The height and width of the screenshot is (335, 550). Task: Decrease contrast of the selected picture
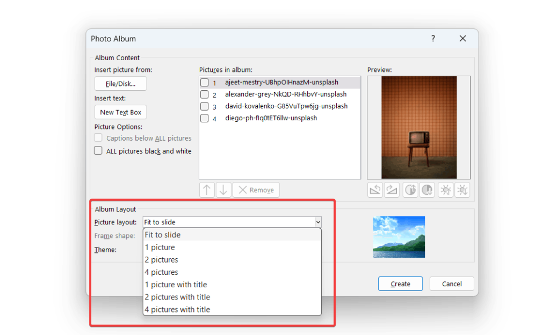pyautogui.click(x=427, y=190)
